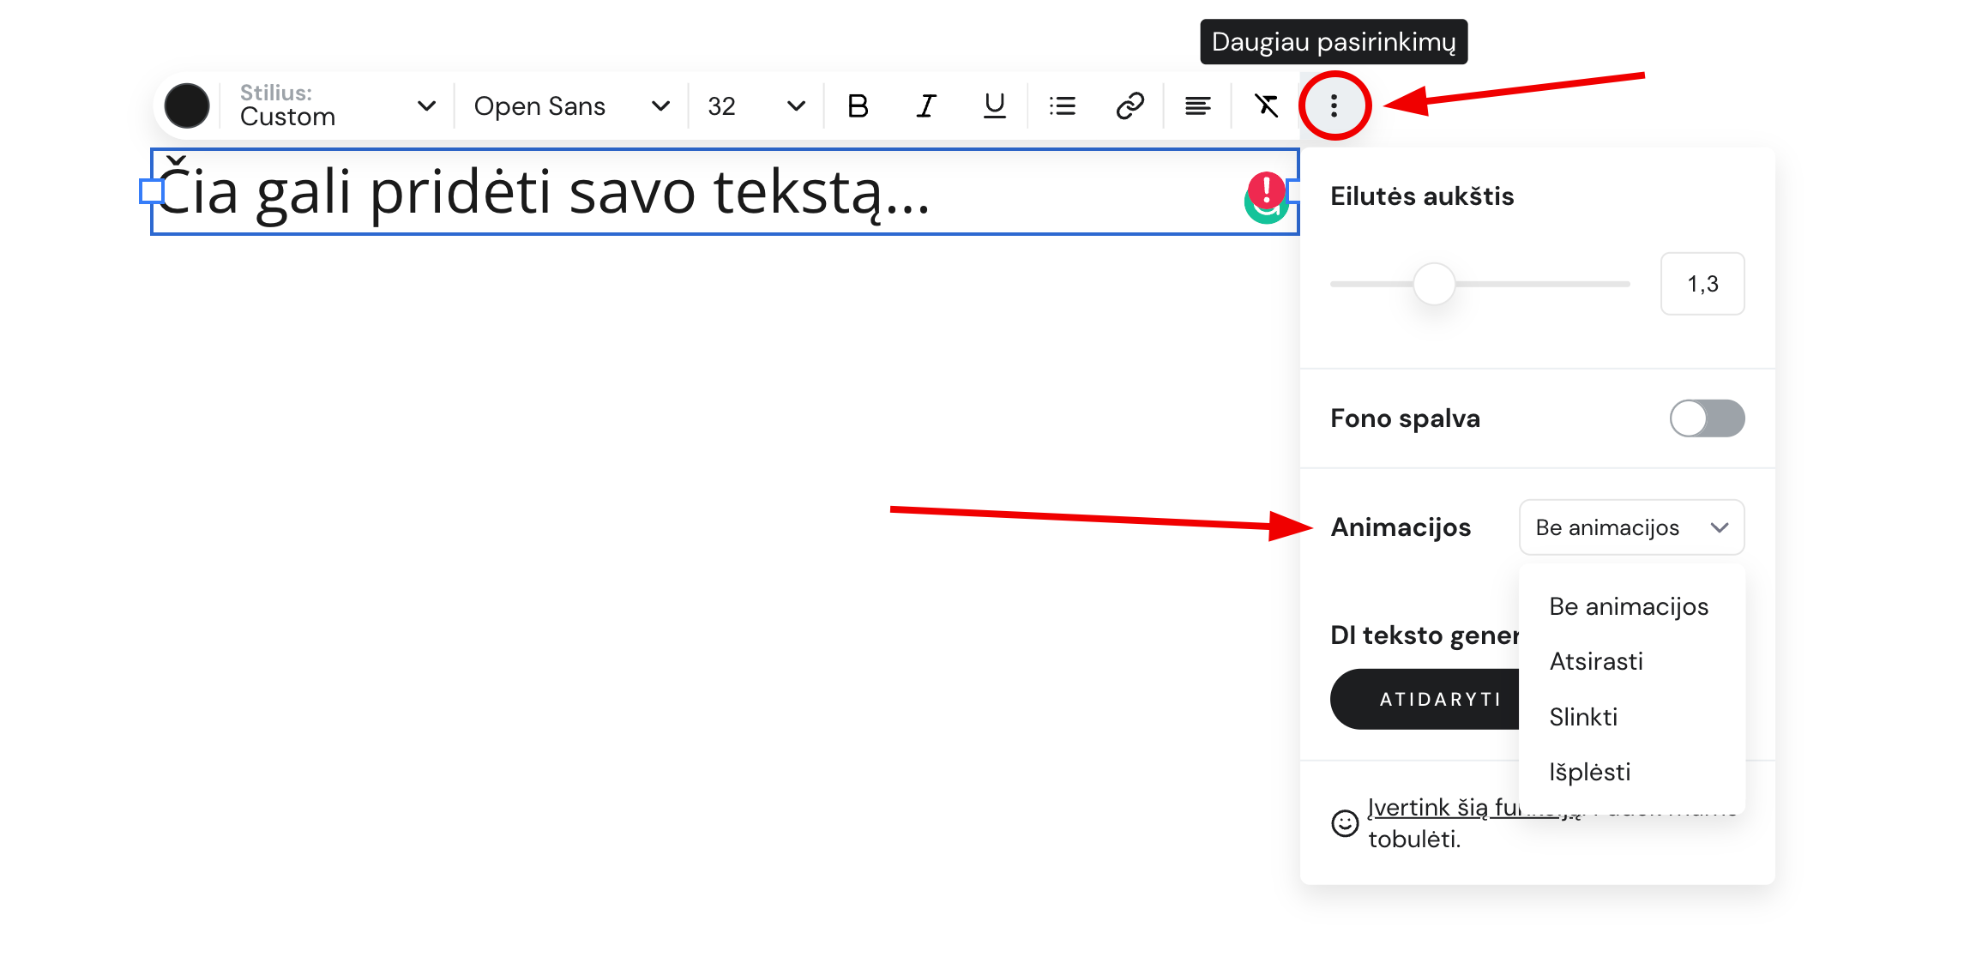1964x957 pixels.
Task: Adjust the Eilutės aukštis slider
Action: pyautogui.click(x=1432, y=284)
